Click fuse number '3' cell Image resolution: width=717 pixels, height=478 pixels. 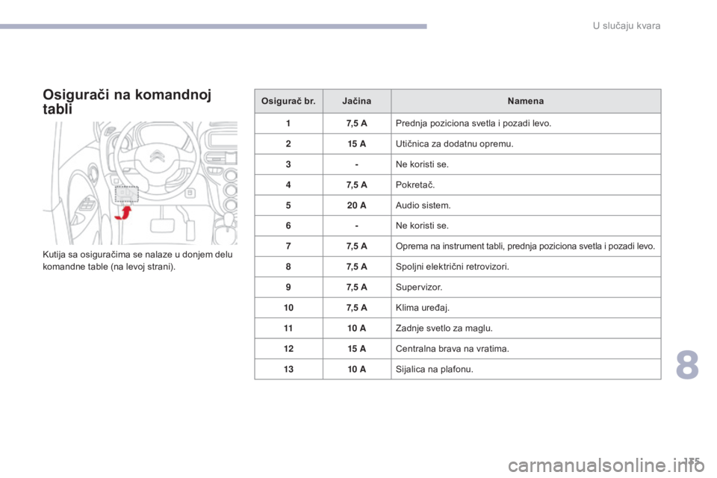click(x=288, y=164)
